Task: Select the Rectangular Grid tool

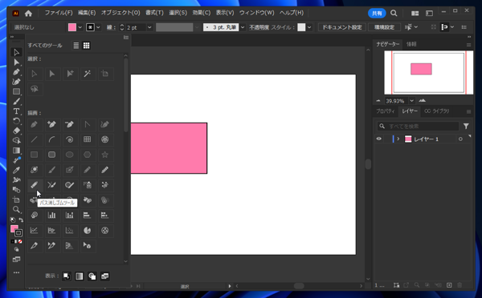Action: tap(88, 139)
